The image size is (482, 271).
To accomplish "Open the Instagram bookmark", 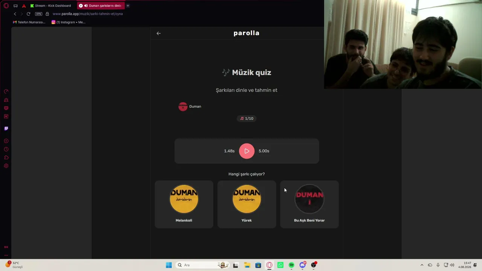I will point(69,22).
